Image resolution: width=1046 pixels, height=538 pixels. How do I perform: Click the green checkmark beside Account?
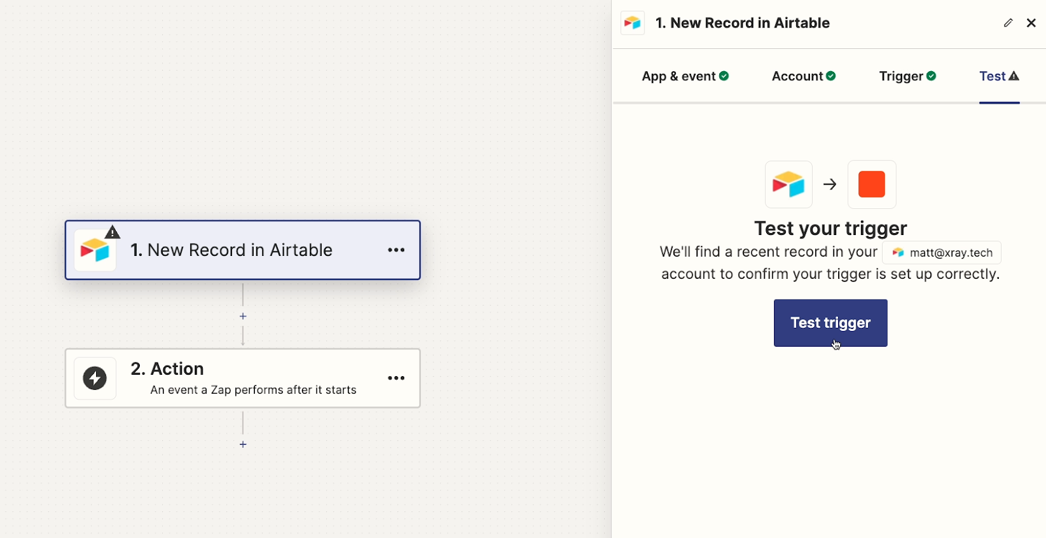pos(831,76)
